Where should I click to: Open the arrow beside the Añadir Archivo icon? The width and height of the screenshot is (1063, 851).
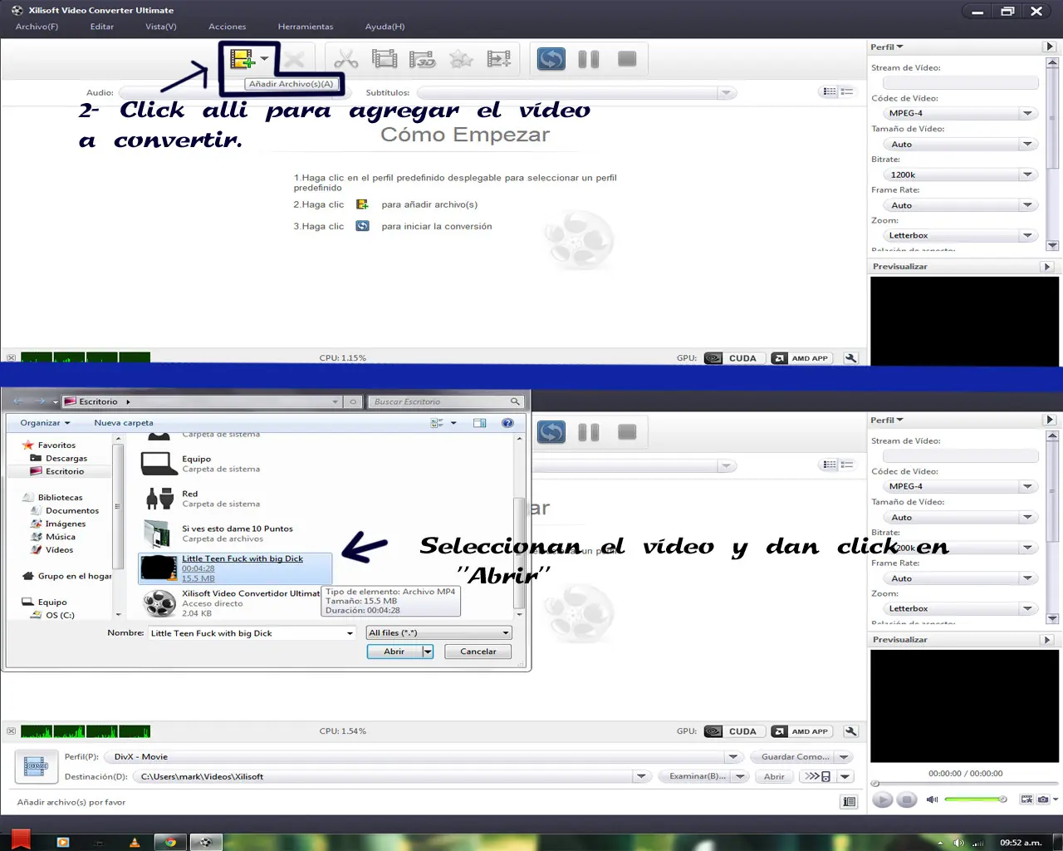pos(264,59)
